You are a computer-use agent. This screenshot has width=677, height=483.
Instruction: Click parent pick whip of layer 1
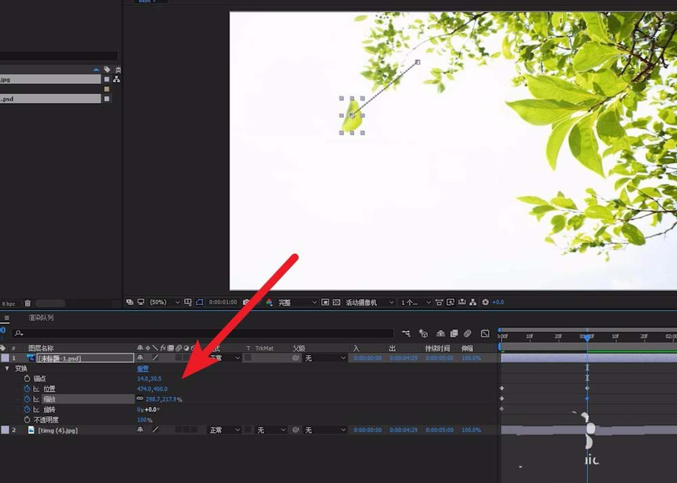[x=296, y=358]
